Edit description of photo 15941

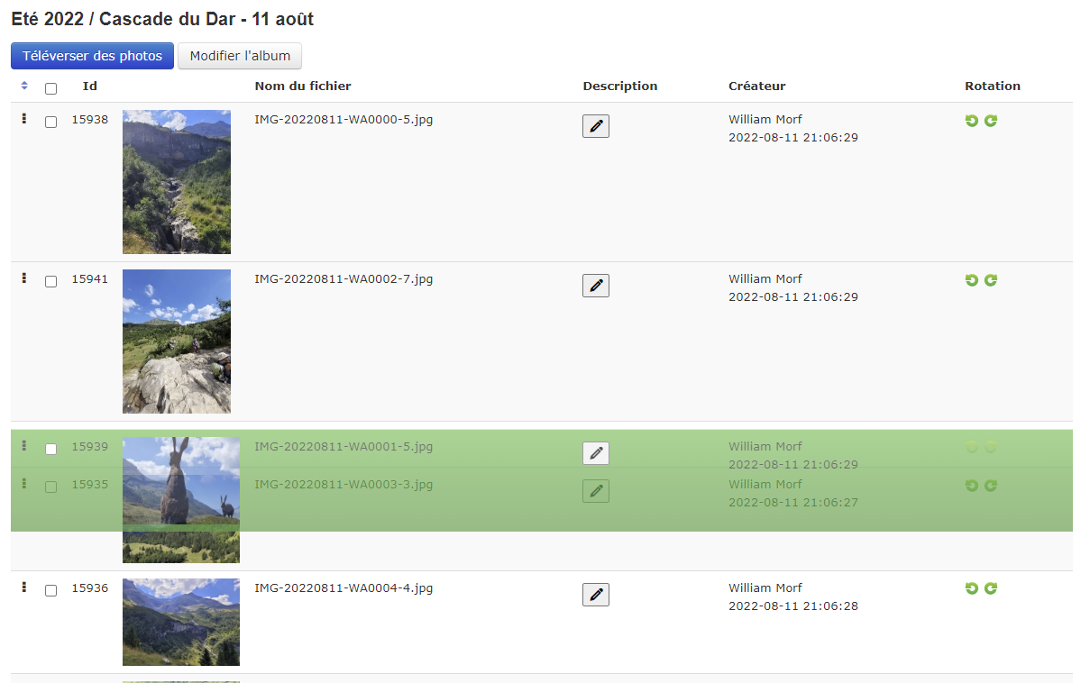pos(596,286)
